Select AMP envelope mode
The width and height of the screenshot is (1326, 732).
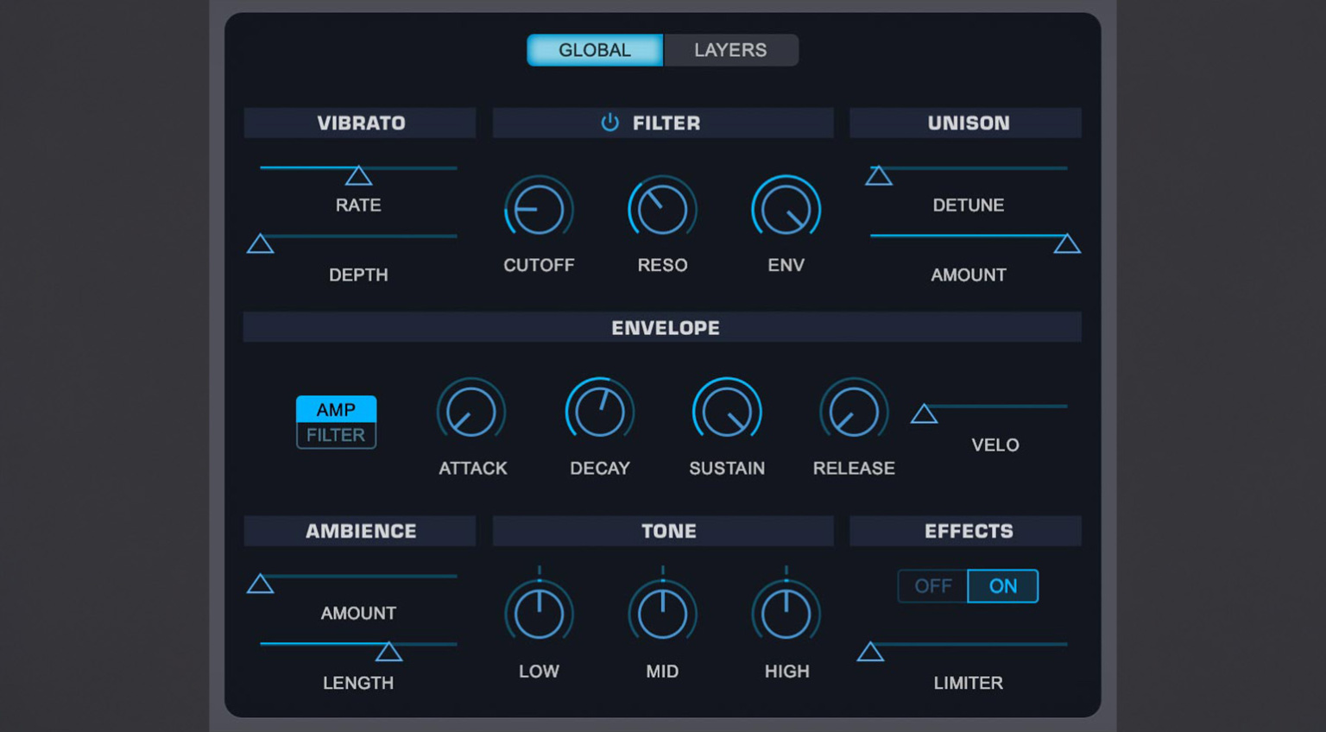point(336,409)
